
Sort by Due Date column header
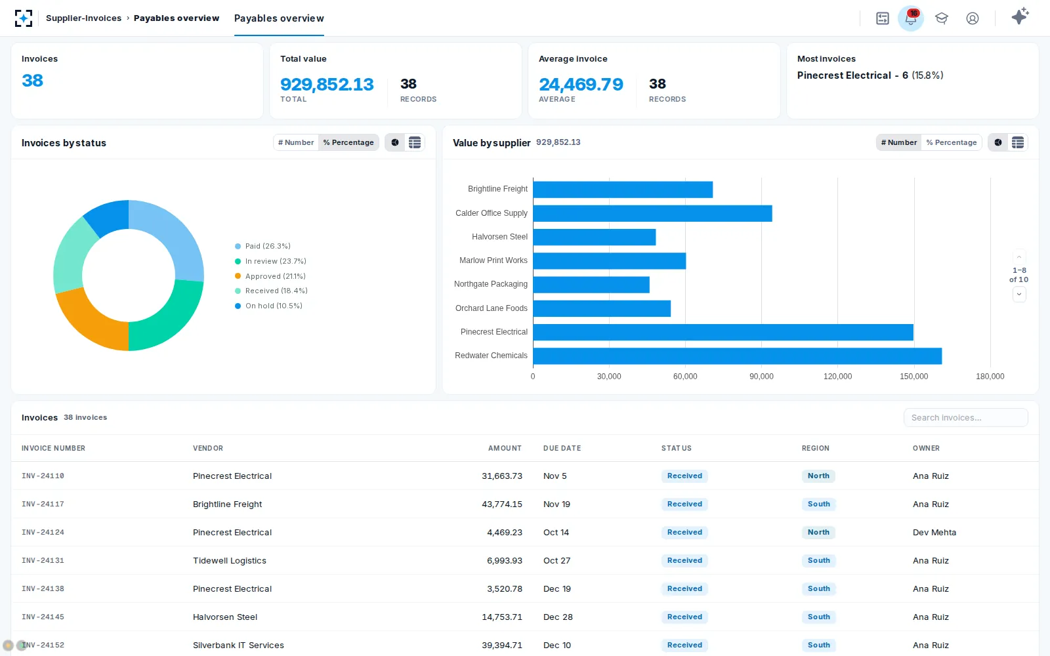coord(562,448)
